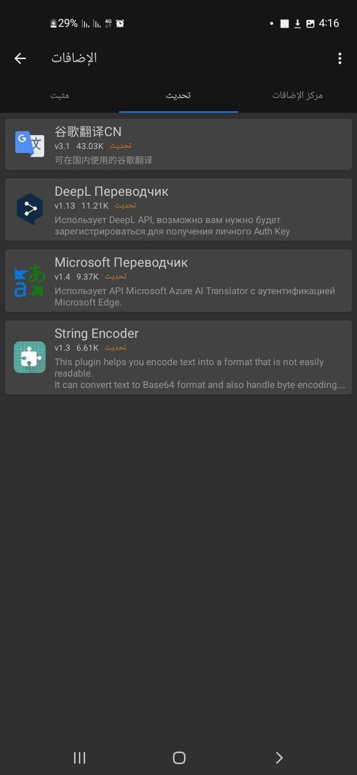Select the Microsoft Переводчик translator icon
Screen dimensions: 357x775
[29, 280]
